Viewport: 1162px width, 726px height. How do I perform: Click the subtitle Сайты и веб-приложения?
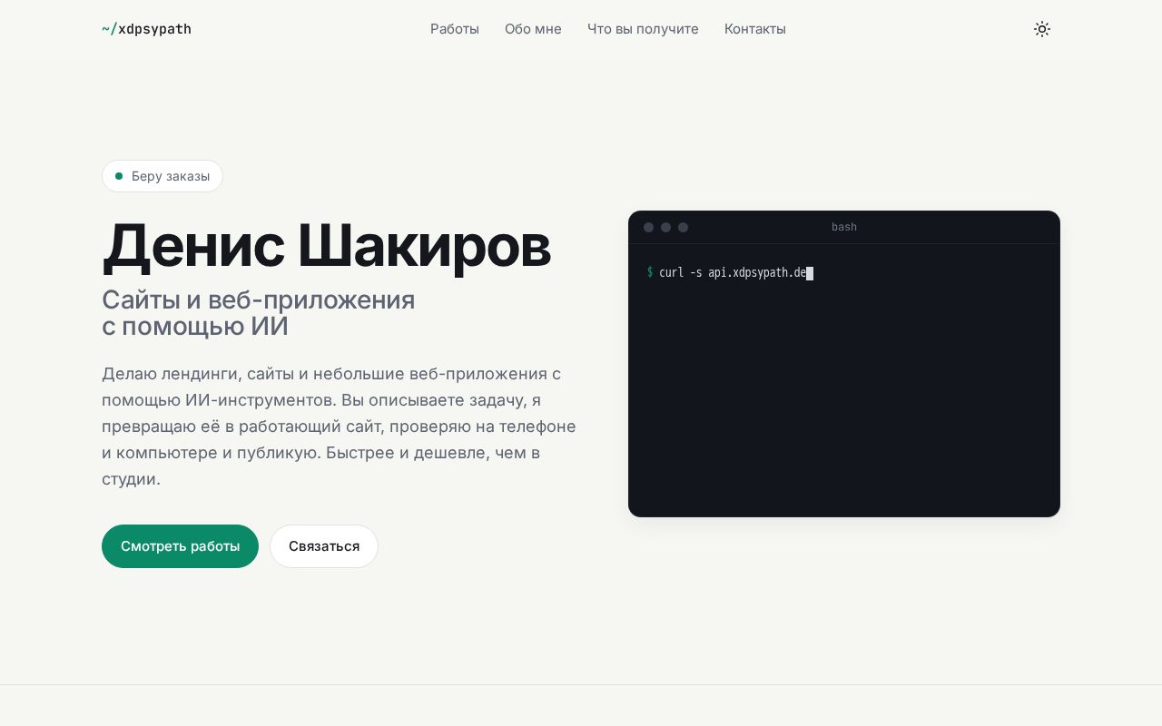[x=259, y=299]
